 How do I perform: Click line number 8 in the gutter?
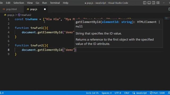pos(8,50)
